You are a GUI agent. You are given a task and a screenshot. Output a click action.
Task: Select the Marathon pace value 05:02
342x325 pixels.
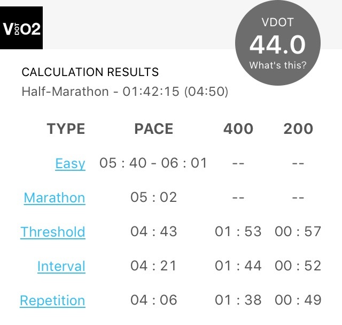pyautogui.click(x=154, y=197)
